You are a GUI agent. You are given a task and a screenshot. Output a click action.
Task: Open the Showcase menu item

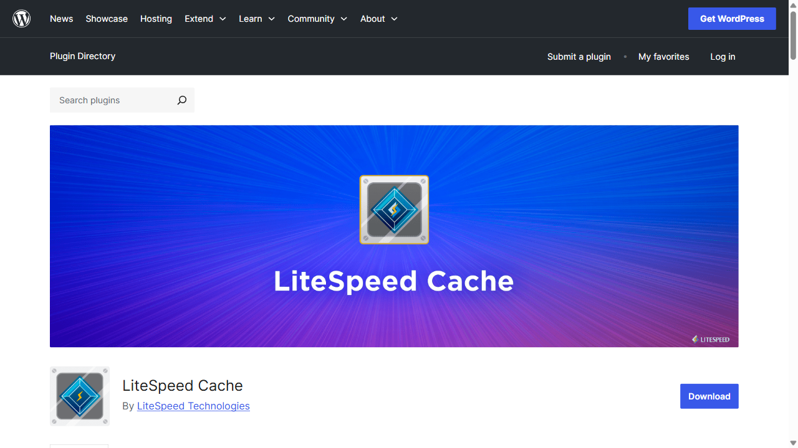pos(106,19)
